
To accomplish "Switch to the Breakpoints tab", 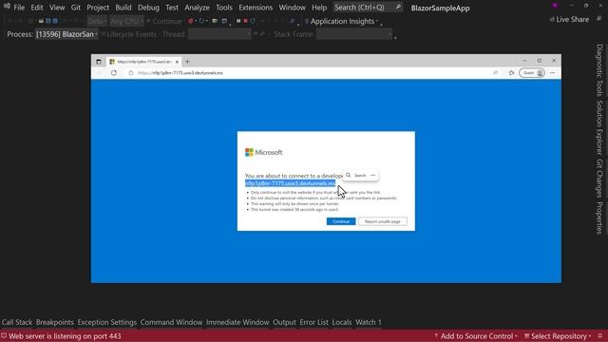I will coord(55,322).
